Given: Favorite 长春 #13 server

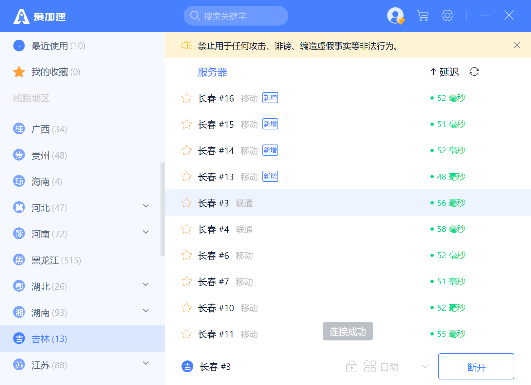Looking at the screenshot, I should 187,177.
